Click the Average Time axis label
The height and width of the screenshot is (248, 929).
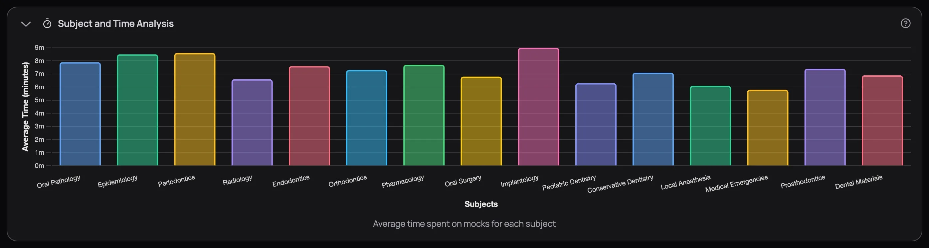point(25,106)
